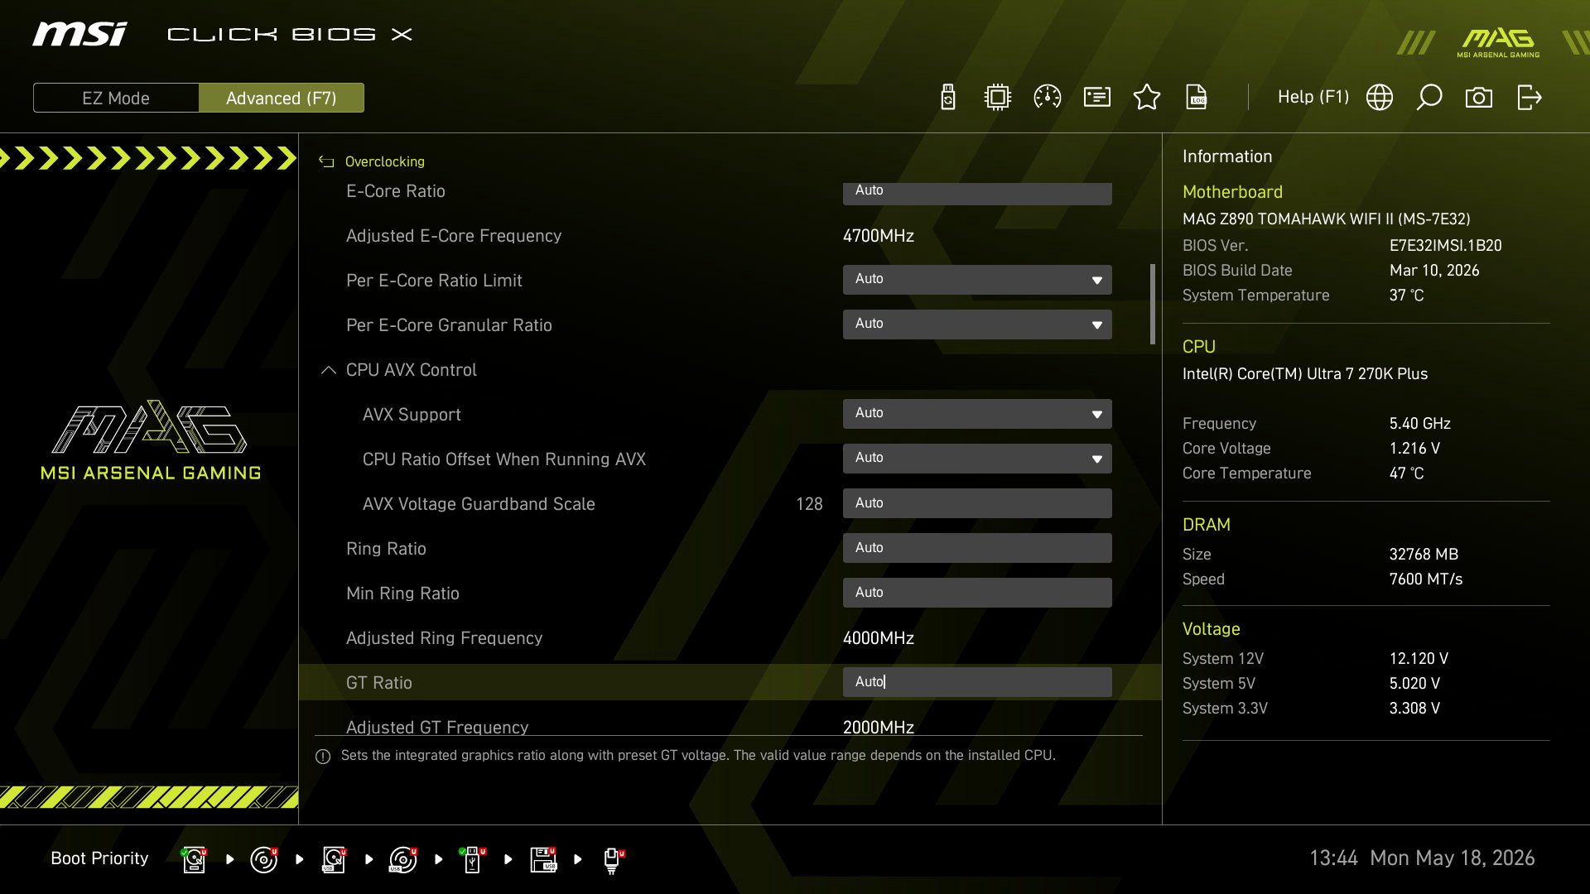Screen dimensions: 1590x894
Task: Select the Per E-Core Granular Ratio label
Action: point(449,325)
